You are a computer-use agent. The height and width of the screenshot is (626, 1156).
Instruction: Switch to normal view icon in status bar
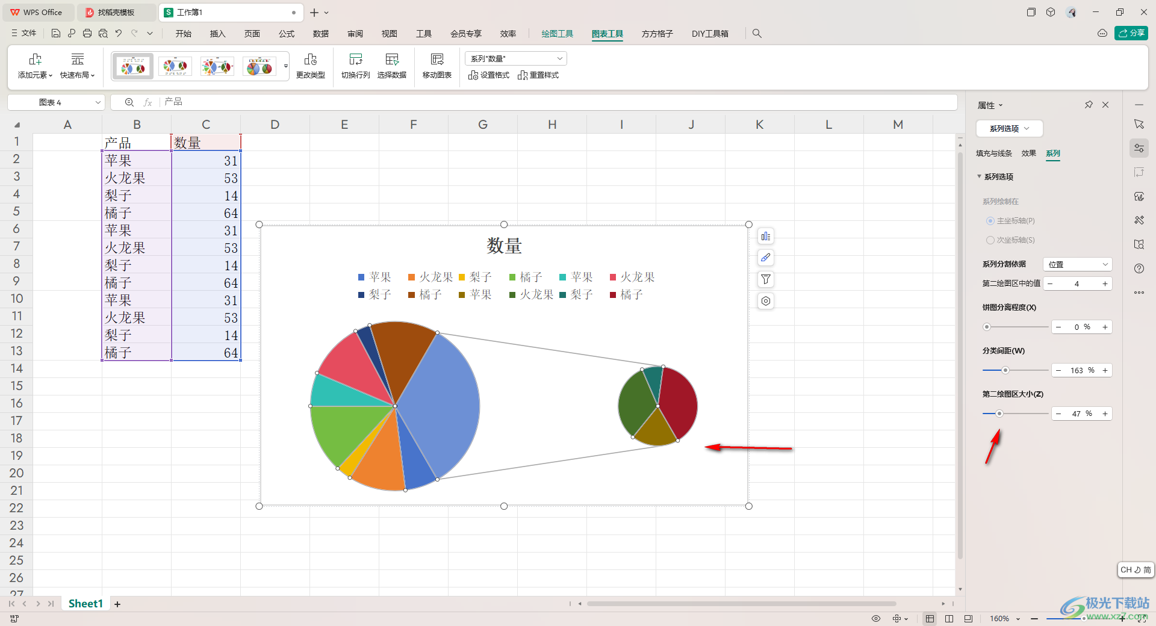click(x=930, y=618)
